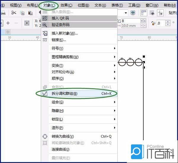Open the 视图(V) menu

(x=16, y=5)
